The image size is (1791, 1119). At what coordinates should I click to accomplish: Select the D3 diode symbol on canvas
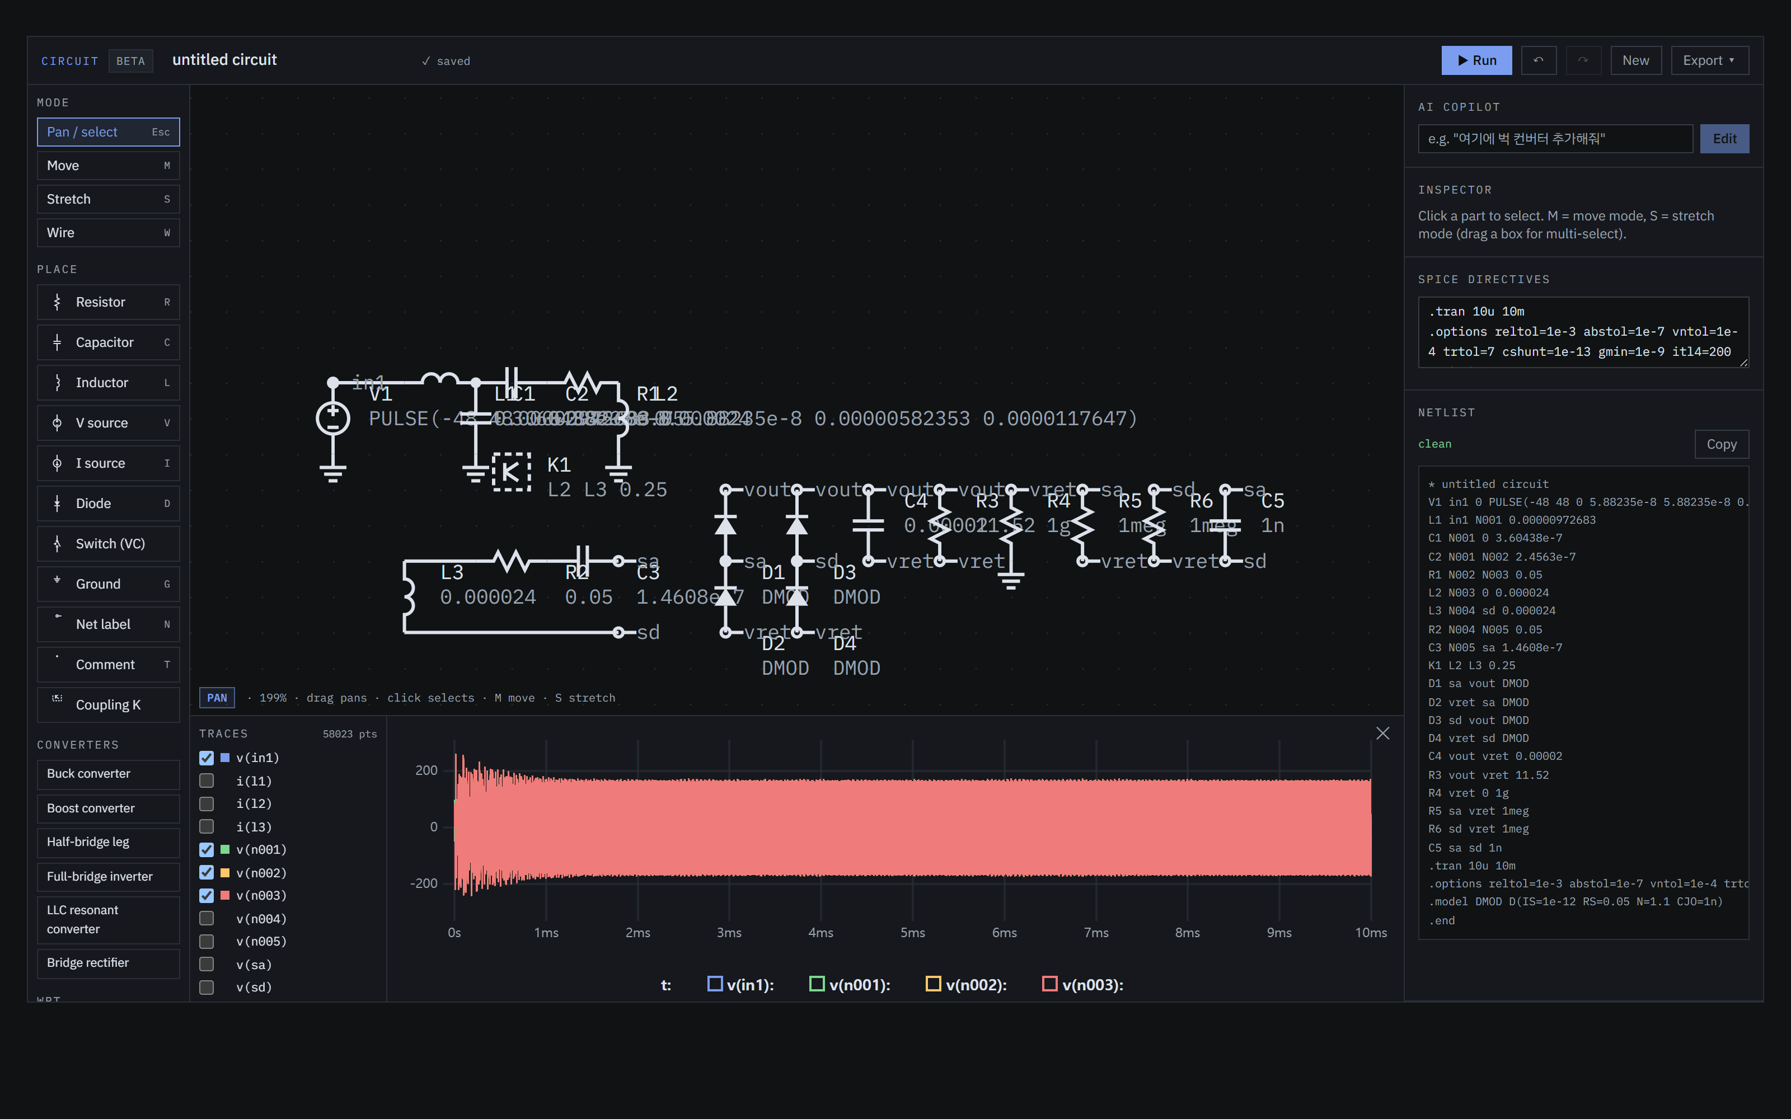point(796,525)
